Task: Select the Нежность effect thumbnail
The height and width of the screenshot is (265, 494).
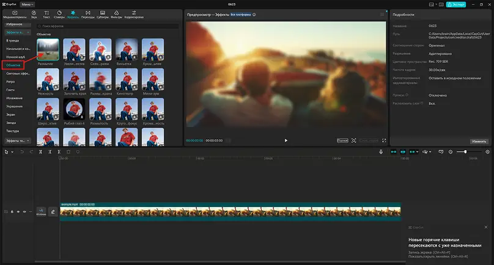Action: pos(48,79)
